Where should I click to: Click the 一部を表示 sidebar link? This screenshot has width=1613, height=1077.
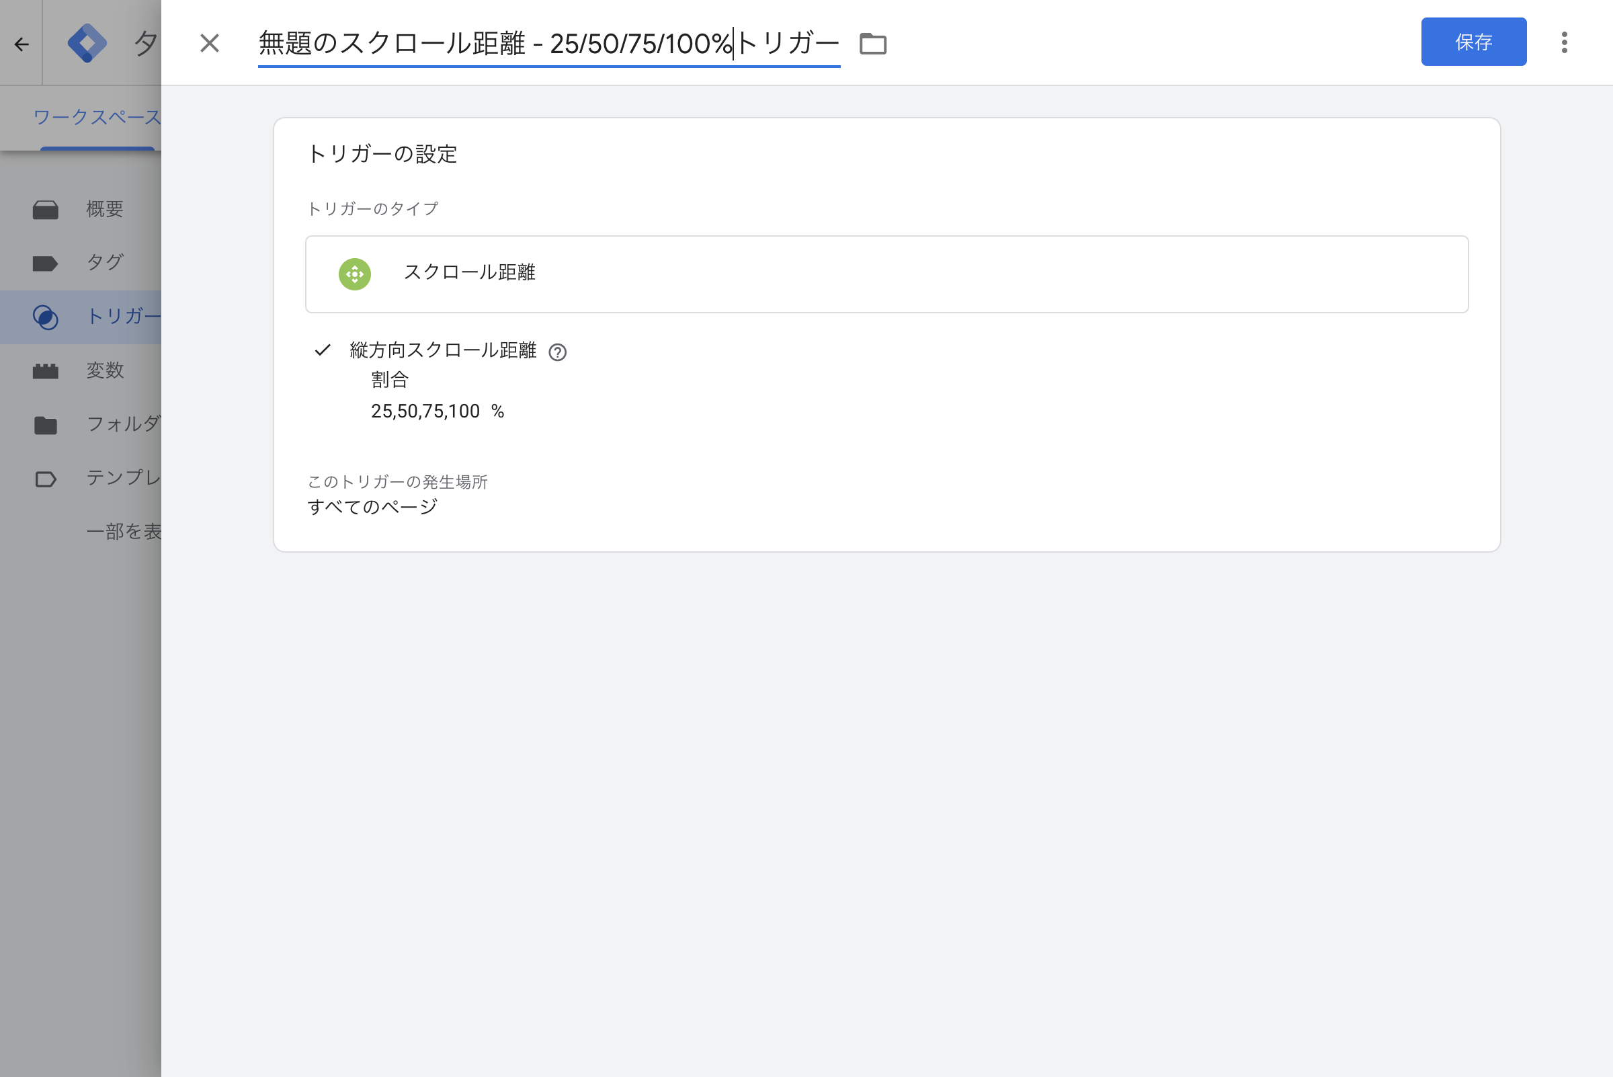(124, 532)
